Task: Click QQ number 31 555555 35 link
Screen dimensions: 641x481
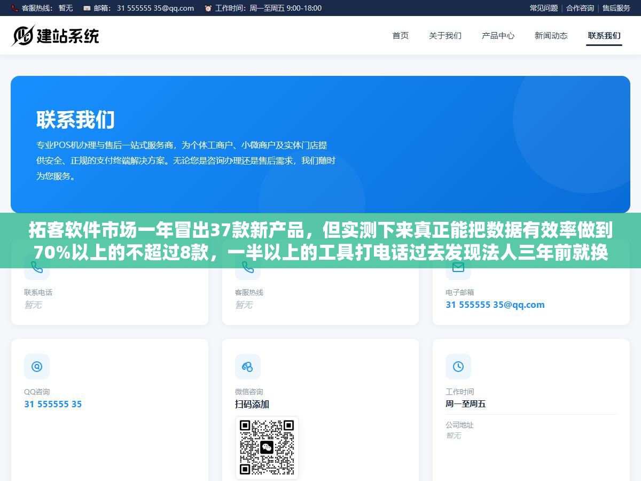Action: pyautogui.click(x=53, y=404)
